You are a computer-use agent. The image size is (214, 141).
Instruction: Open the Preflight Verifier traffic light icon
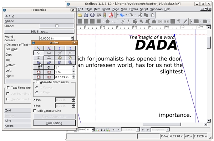pos(105,15)
